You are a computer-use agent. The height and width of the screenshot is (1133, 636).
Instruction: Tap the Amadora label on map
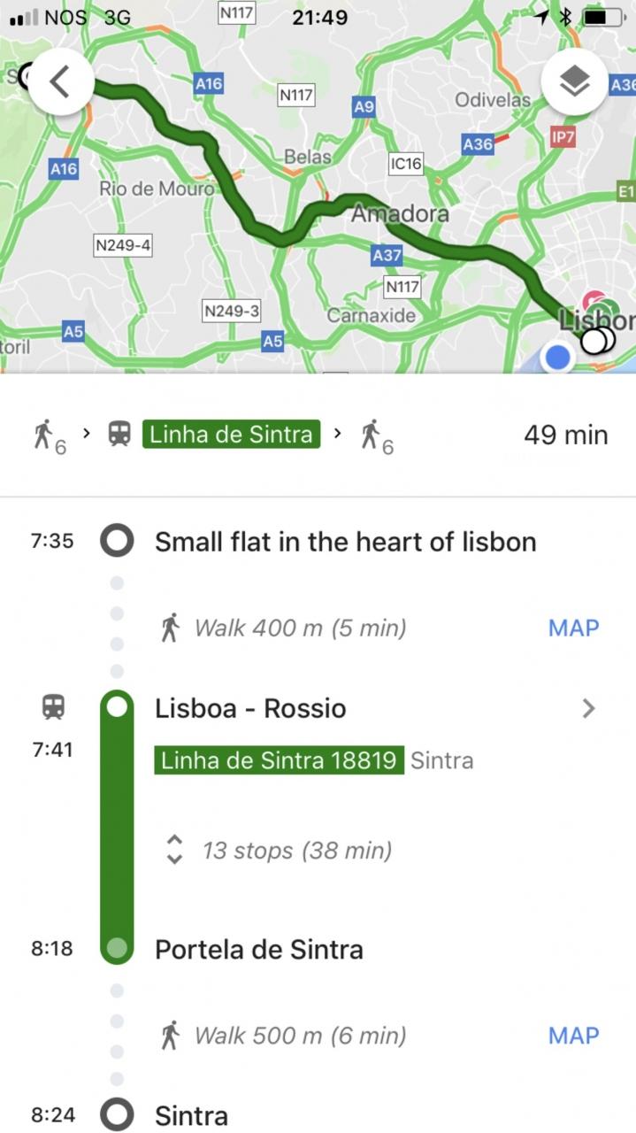click(400, 214)
